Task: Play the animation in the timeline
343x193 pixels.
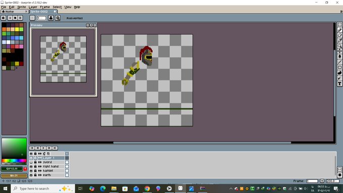Action: point(43,148)
